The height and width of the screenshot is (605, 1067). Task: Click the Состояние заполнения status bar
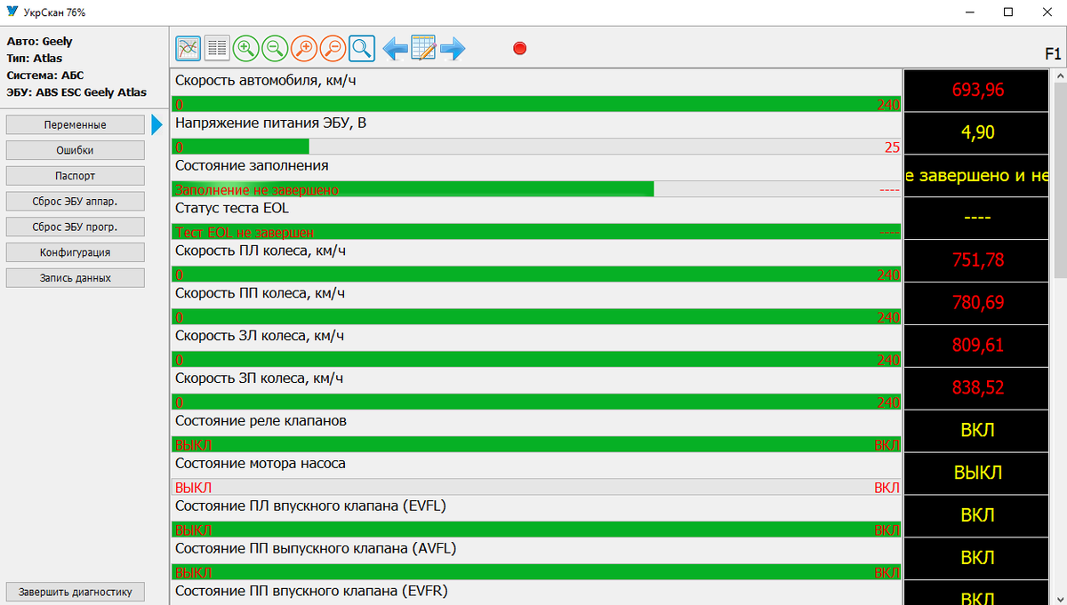tap(535, 189)
